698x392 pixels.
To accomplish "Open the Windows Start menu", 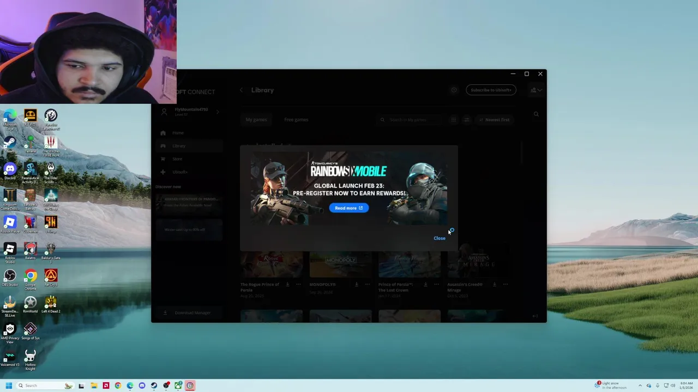I will pyautogui.click(x=8, y=385).
